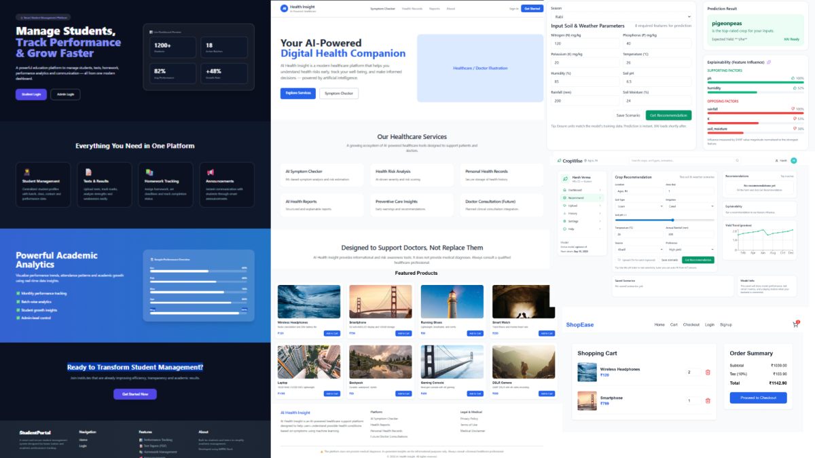Expand the Soil Type dropdown showing Loam
This screenshot has height=458, width=815.
pos(638,206)
